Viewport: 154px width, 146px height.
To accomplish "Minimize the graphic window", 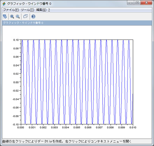I will pos(131,3).
